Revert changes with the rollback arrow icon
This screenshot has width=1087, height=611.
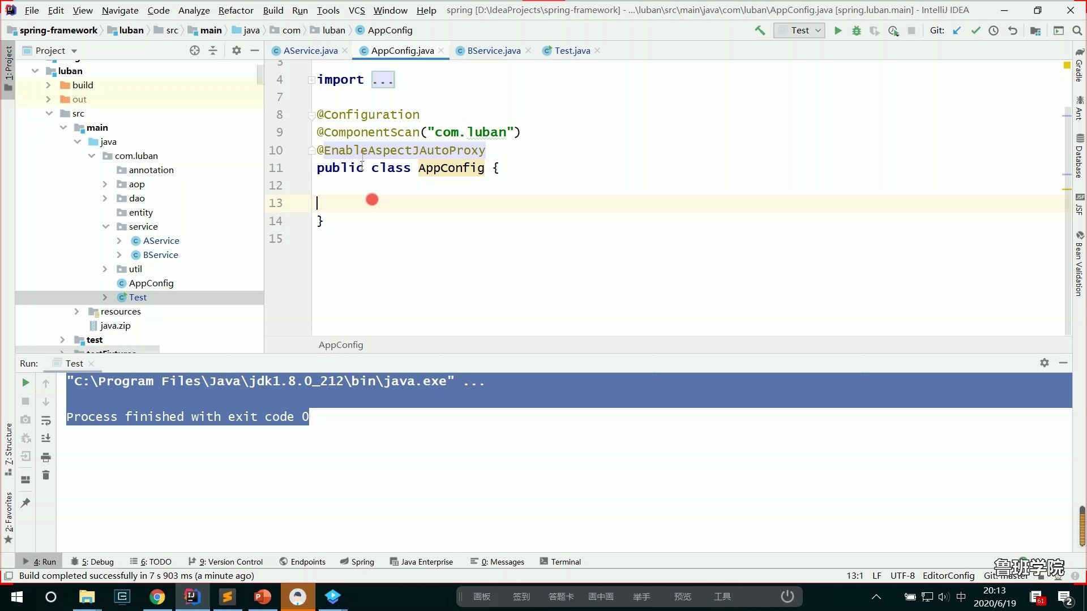click(1013, 31)
